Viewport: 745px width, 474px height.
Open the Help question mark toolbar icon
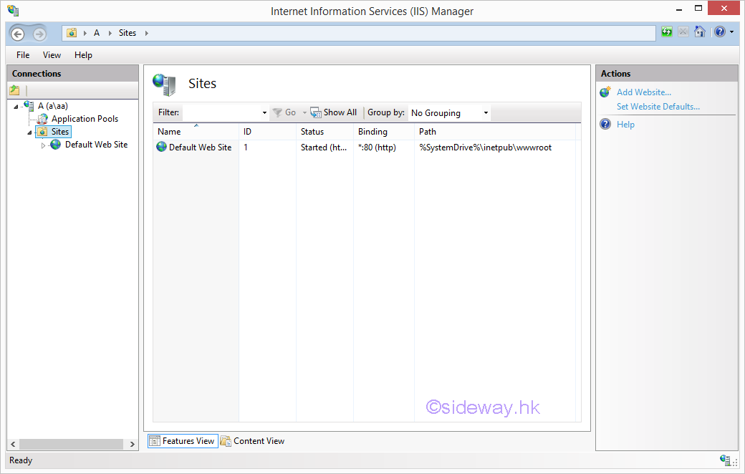[719, 32]
